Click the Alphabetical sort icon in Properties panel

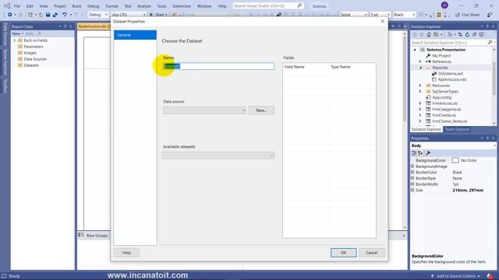(420, 153)
